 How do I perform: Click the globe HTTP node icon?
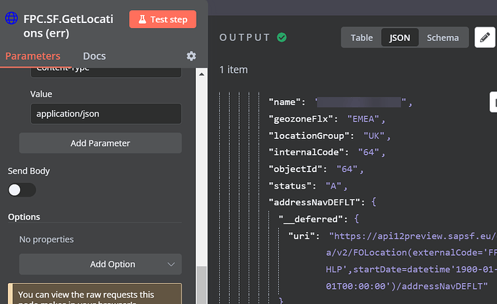[x=12, y=18]
